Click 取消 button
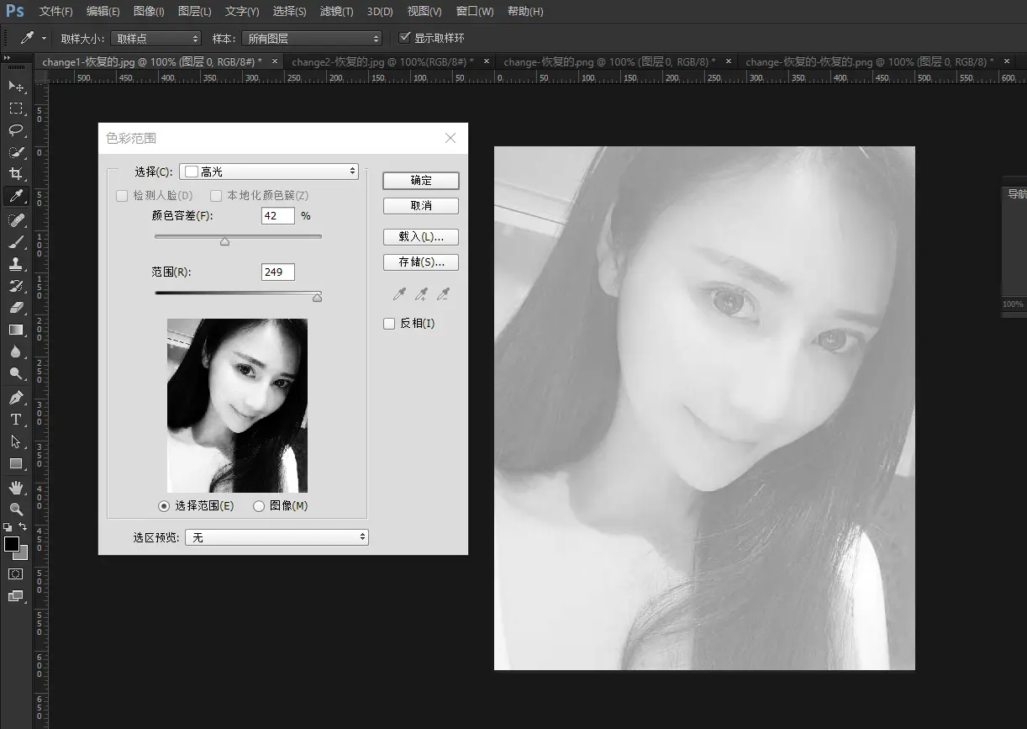This screenshot has height=729, width=1027. [x=421, y=206]
